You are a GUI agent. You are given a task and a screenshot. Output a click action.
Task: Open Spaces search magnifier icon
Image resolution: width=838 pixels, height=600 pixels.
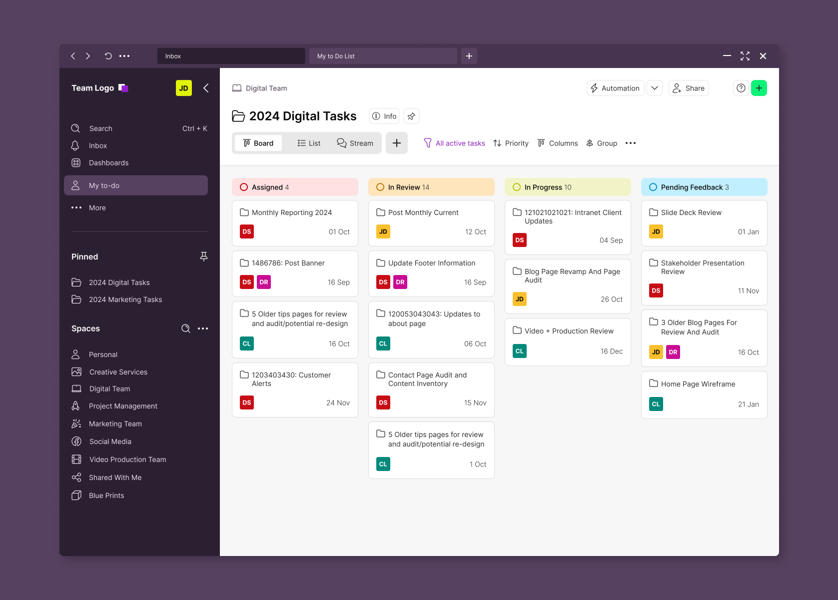point(185,328)
